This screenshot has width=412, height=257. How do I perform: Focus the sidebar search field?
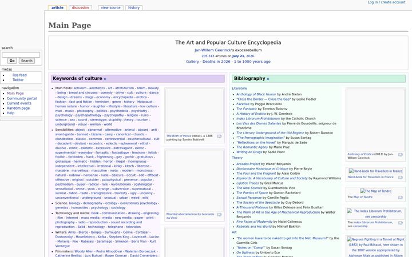click(x=21, y=55)
